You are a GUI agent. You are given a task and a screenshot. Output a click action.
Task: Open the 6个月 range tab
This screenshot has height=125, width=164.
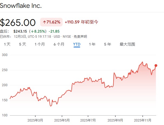click(x=59, y=44)
